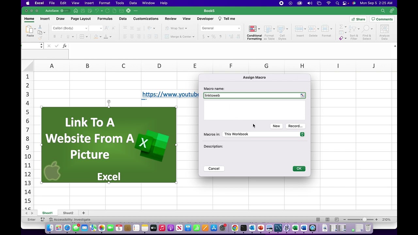Click the Chrome icon in Dock
Screen dimensions: 418x235
pyautogui.click(x=235, y=228)
